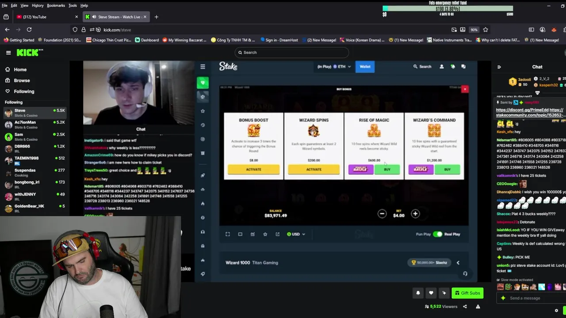Viewport: 566px width, 318px height.
Task: Toggle theatre mode in Stake game bar
Action: coord(240,234)
